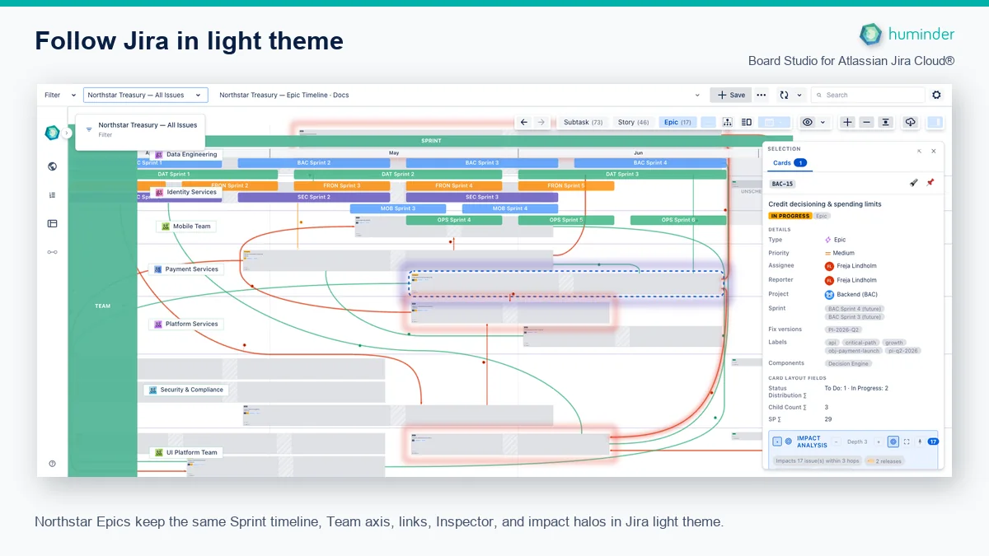
Task: Open the dropdown next to refresh
Action: click(800, 95)
